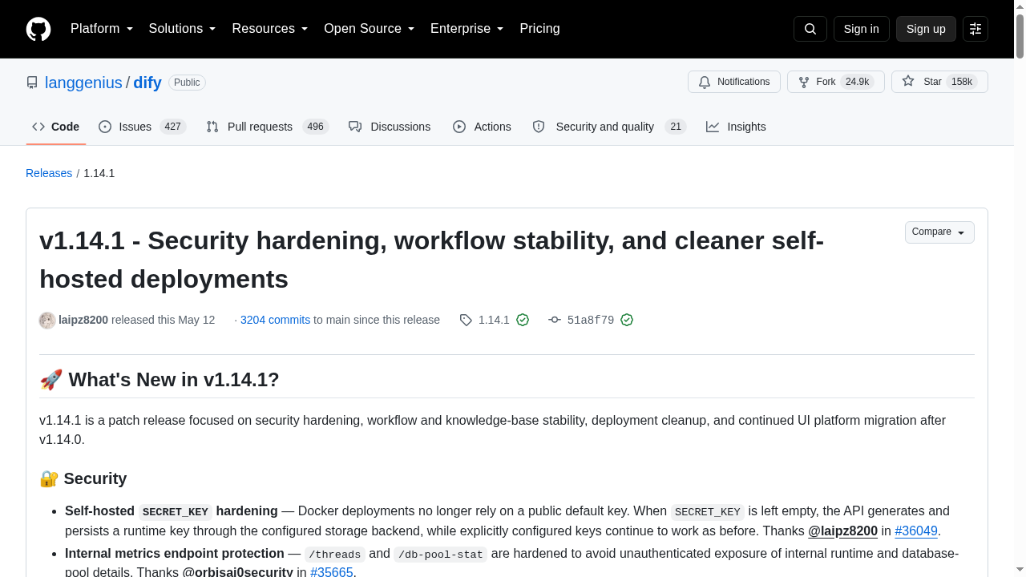
Task: Click the search magnifier icon
Action: [810, 29]
